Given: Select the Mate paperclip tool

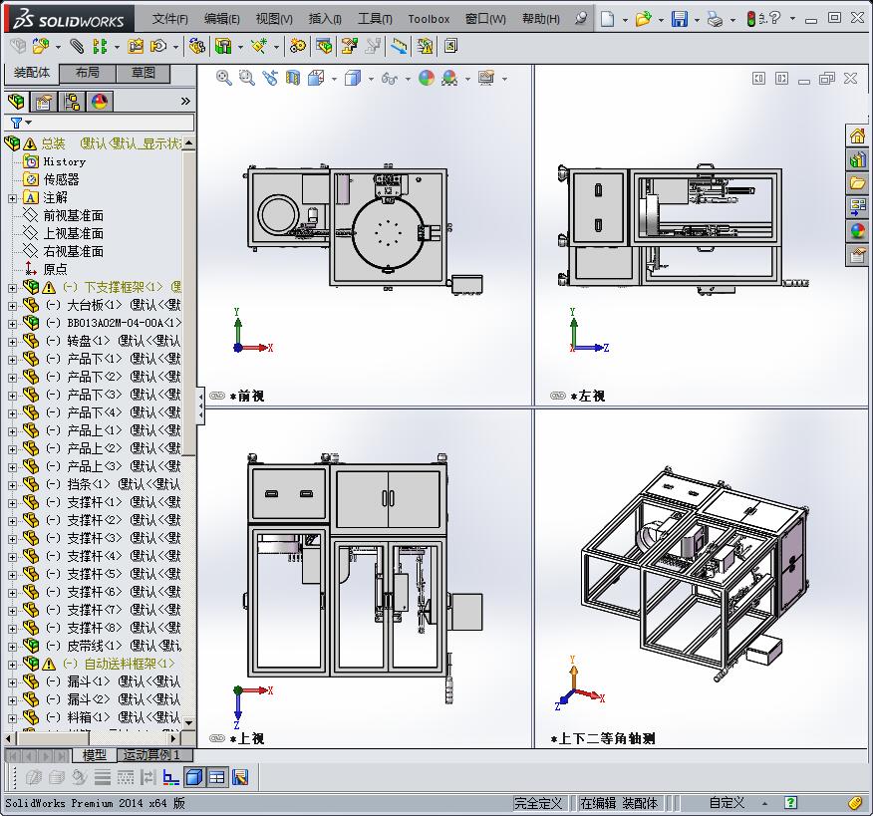Looking at the screenshot, I should click(x=77, y=46).
